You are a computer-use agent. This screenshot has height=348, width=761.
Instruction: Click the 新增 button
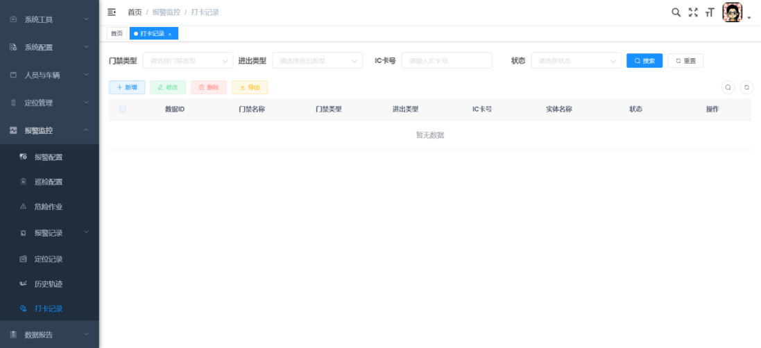127,87
